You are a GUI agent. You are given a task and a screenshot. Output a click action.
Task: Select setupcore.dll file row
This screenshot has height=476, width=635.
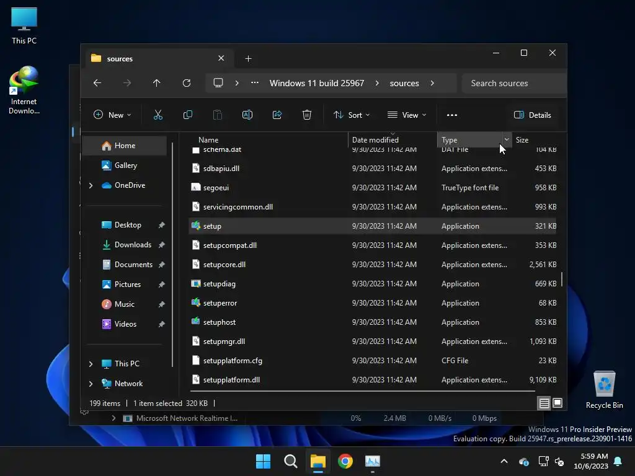tap(372, 265)
